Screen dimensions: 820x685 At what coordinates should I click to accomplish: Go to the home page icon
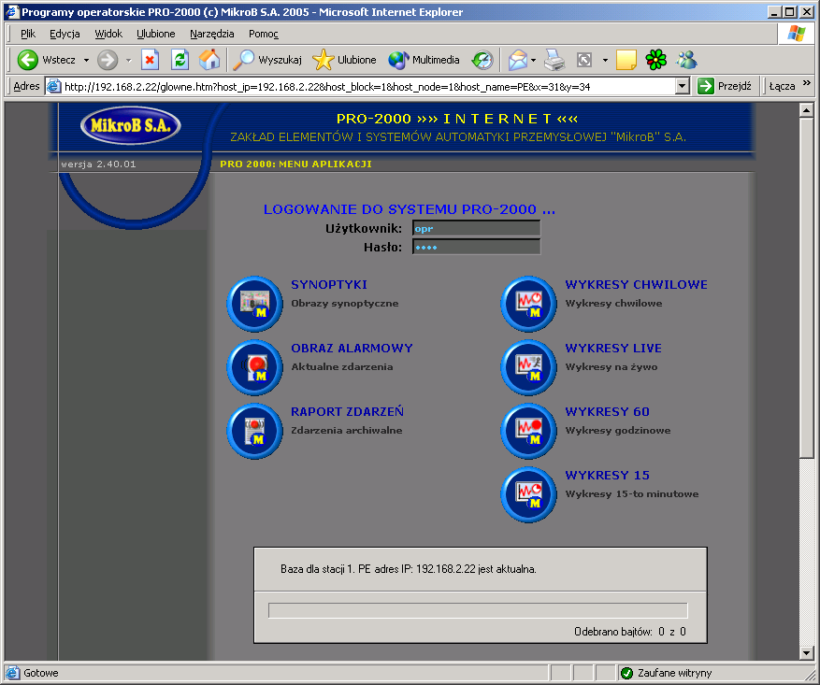pos(209,60)
